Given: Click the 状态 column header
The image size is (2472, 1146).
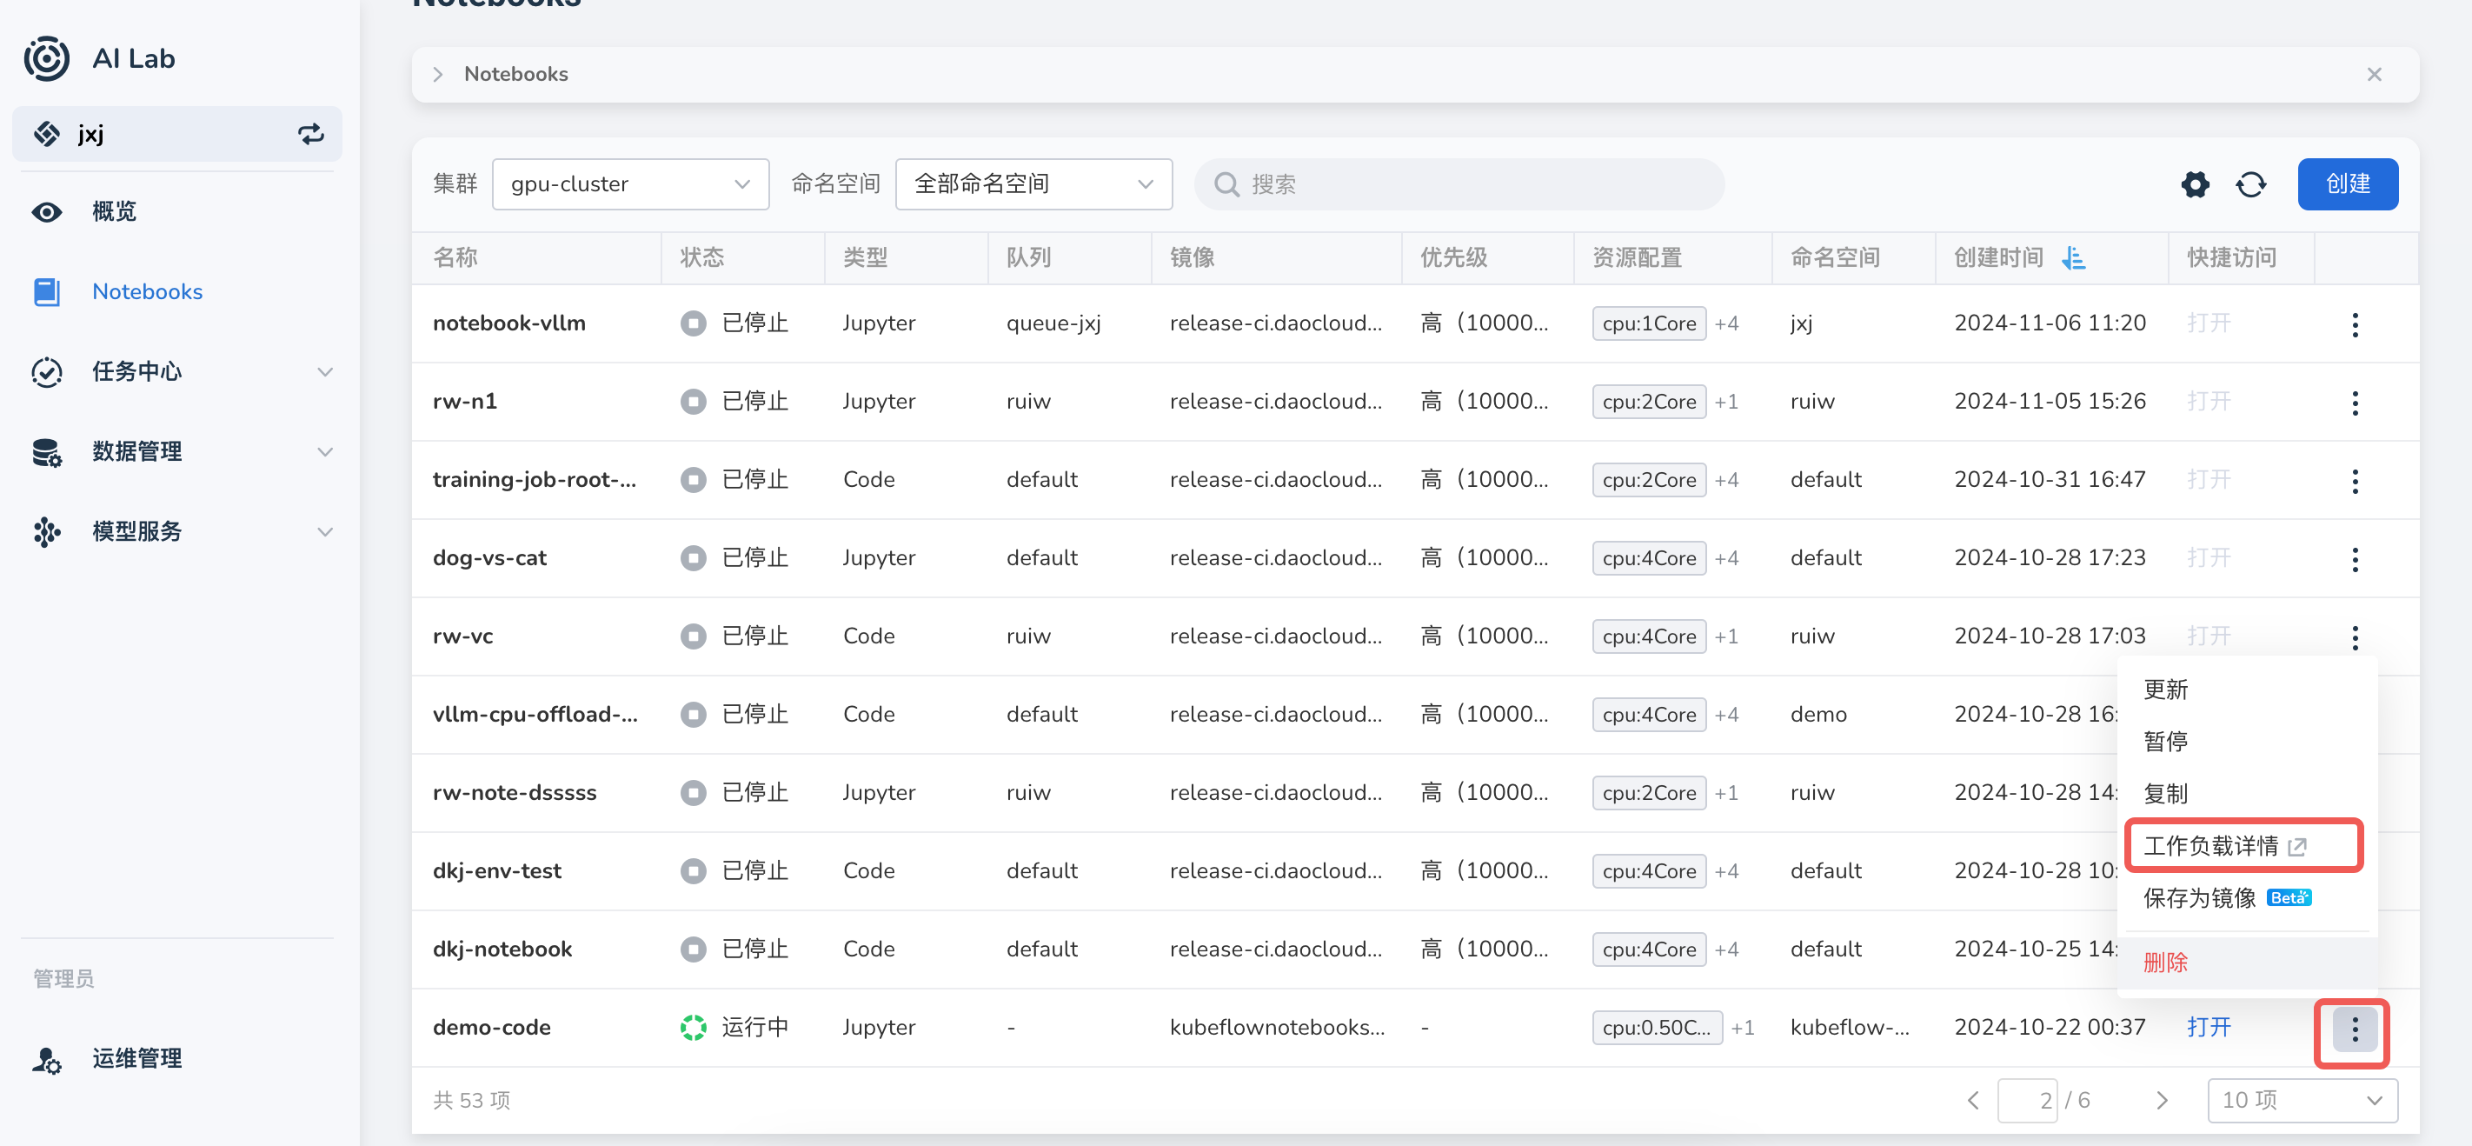Looking at the screenshot, I should pos(701,257).
